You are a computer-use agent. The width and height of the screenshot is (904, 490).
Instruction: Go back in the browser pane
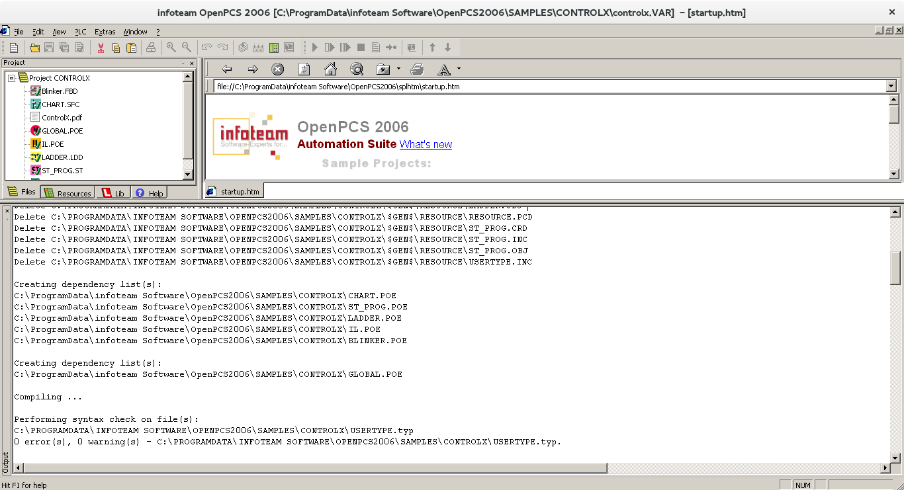(227, 69)
